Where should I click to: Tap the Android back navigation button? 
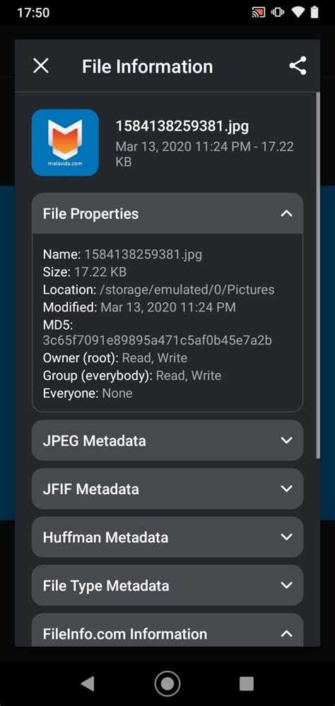(88, 684)
